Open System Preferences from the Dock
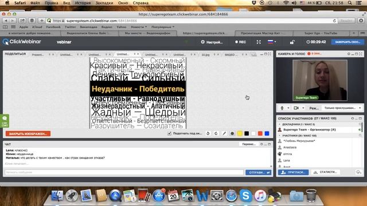 217,196
